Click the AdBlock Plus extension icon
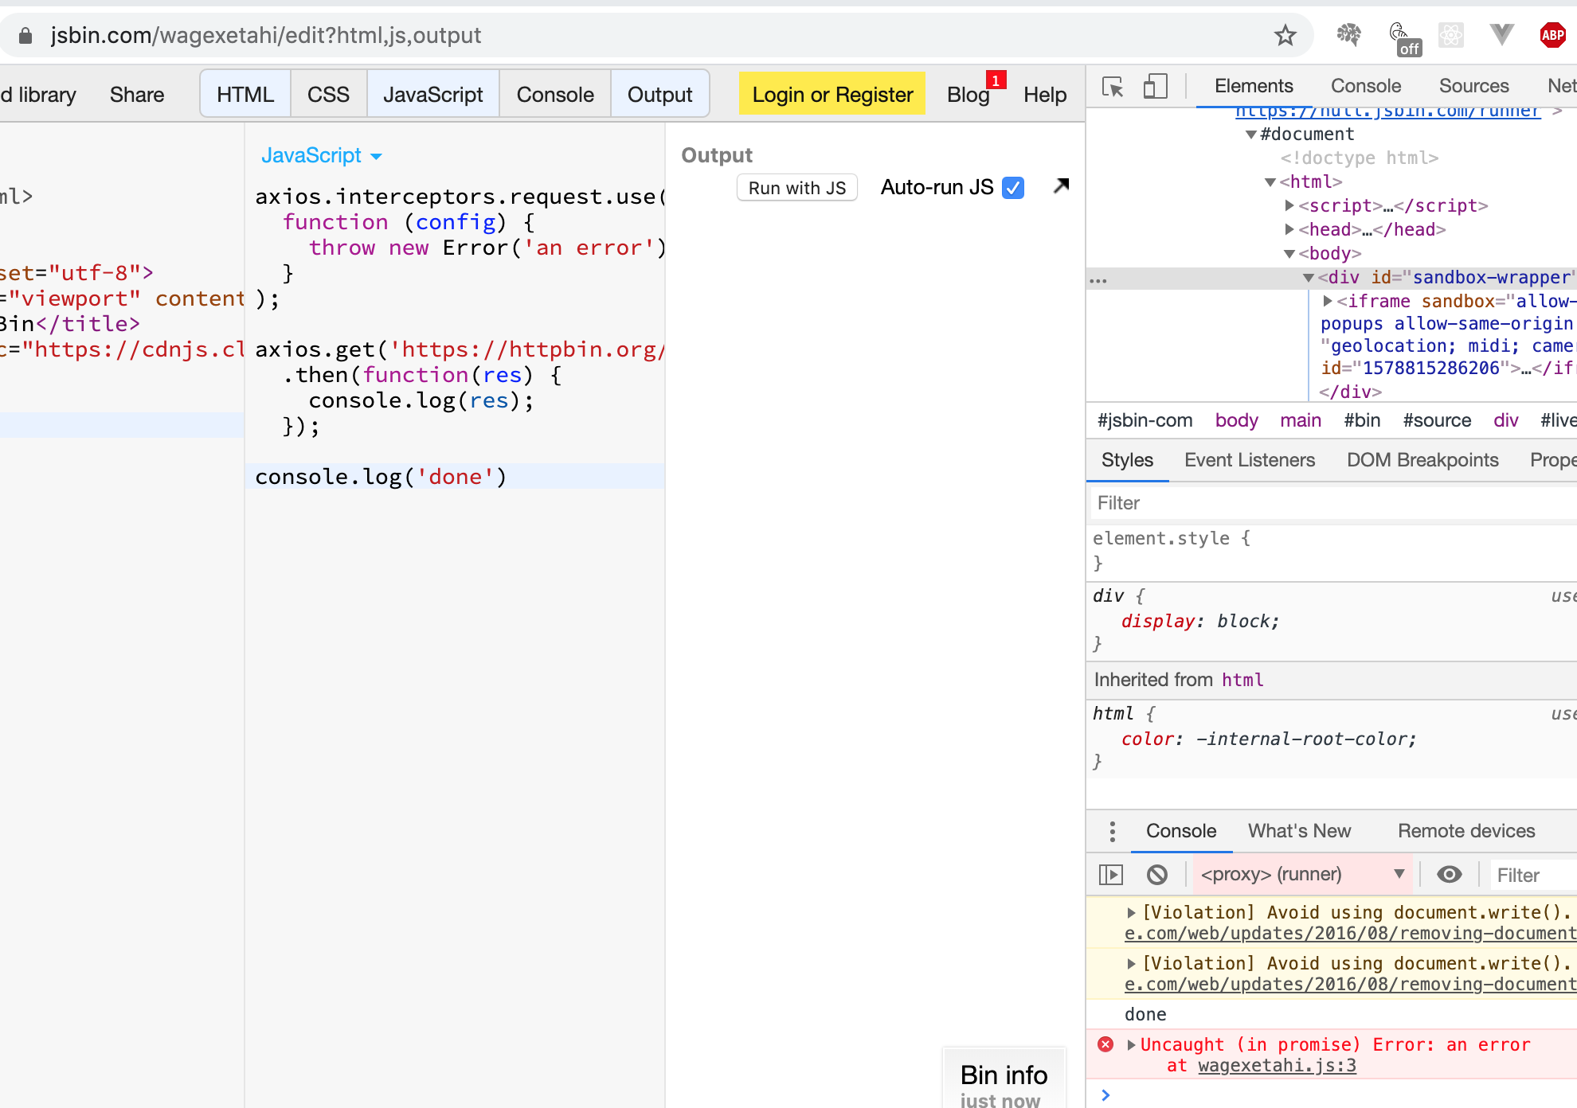This screenshot has height=1108, width=1577. pos(1552,35)
